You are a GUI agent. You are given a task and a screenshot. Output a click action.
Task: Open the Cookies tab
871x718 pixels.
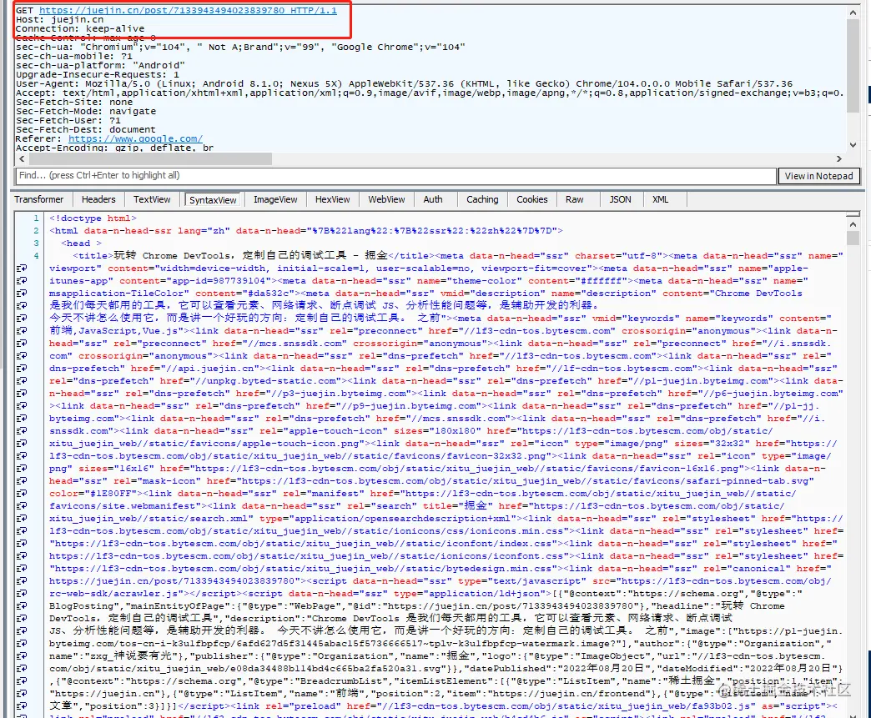tap(531, 199)
